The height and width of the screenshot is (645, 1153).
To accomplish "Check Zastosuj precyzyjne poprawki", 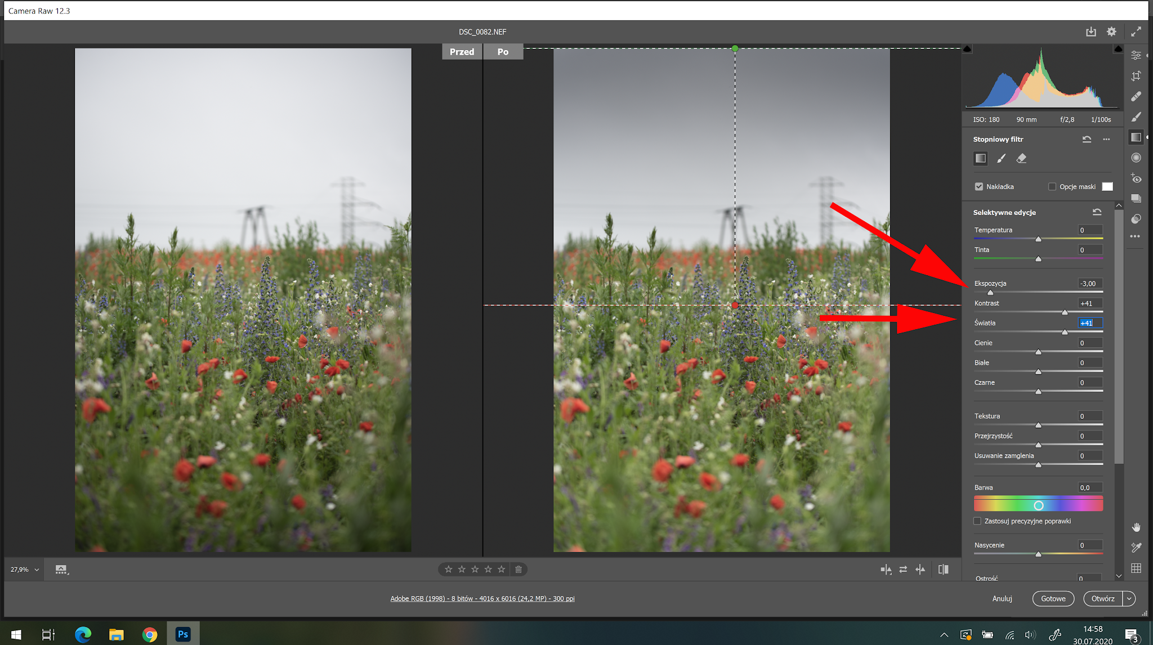I will click(977, 521).
